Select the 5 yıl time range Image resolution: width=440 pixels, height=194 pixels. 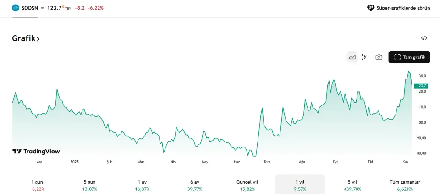pos(352,185)
